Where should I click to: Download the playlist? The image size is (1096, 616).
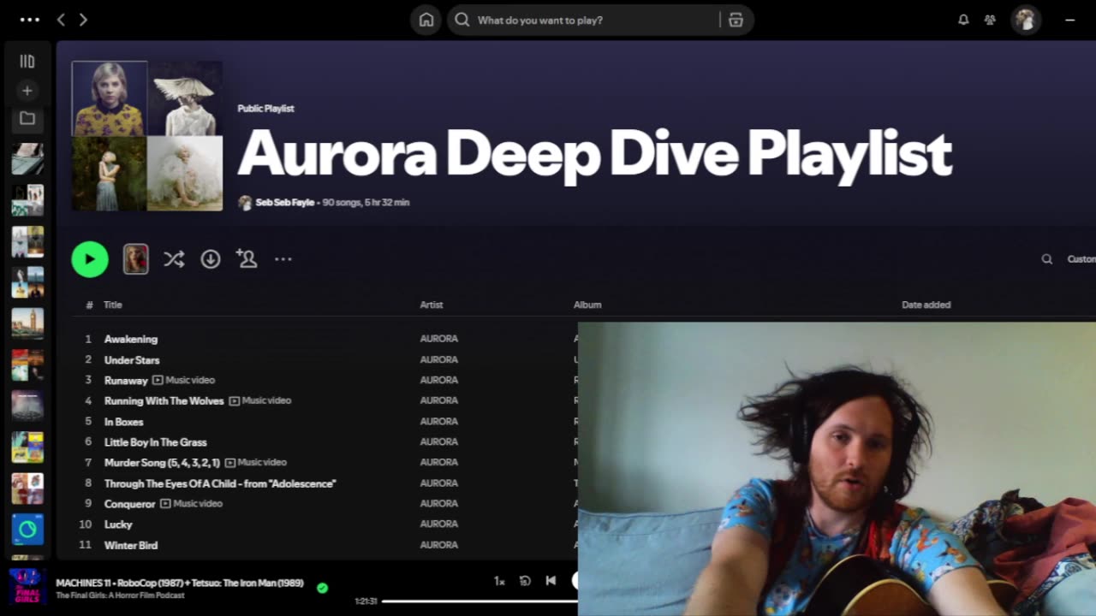(211, 259)
